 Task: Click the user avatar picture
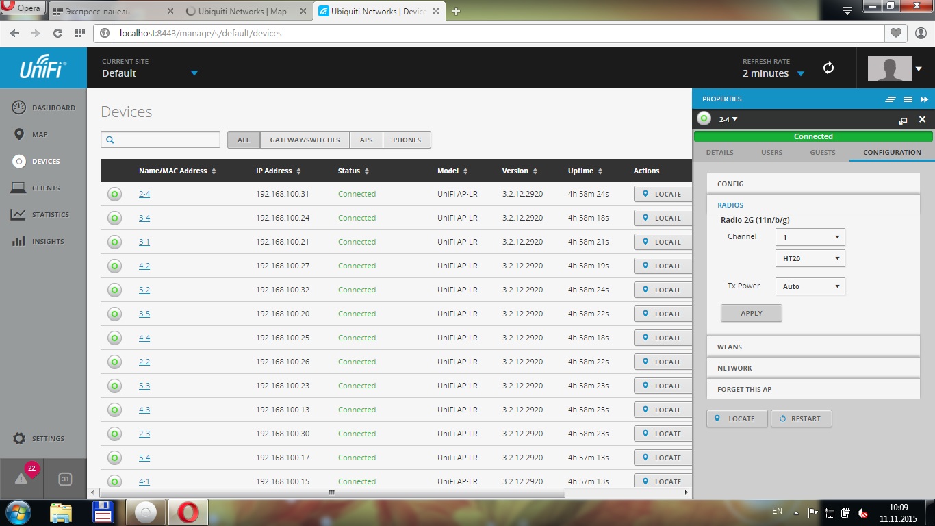[x=889, y=68]
